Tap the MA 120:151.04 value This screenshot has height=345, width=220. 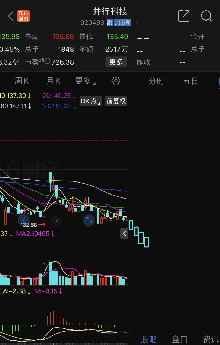coord(59,106)
